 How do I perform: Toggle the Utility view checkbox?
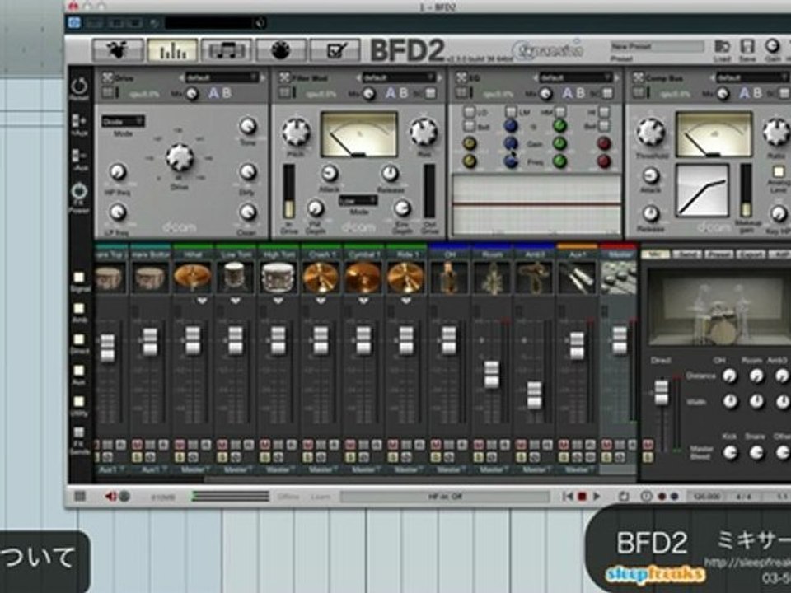(x=79, y=401)
